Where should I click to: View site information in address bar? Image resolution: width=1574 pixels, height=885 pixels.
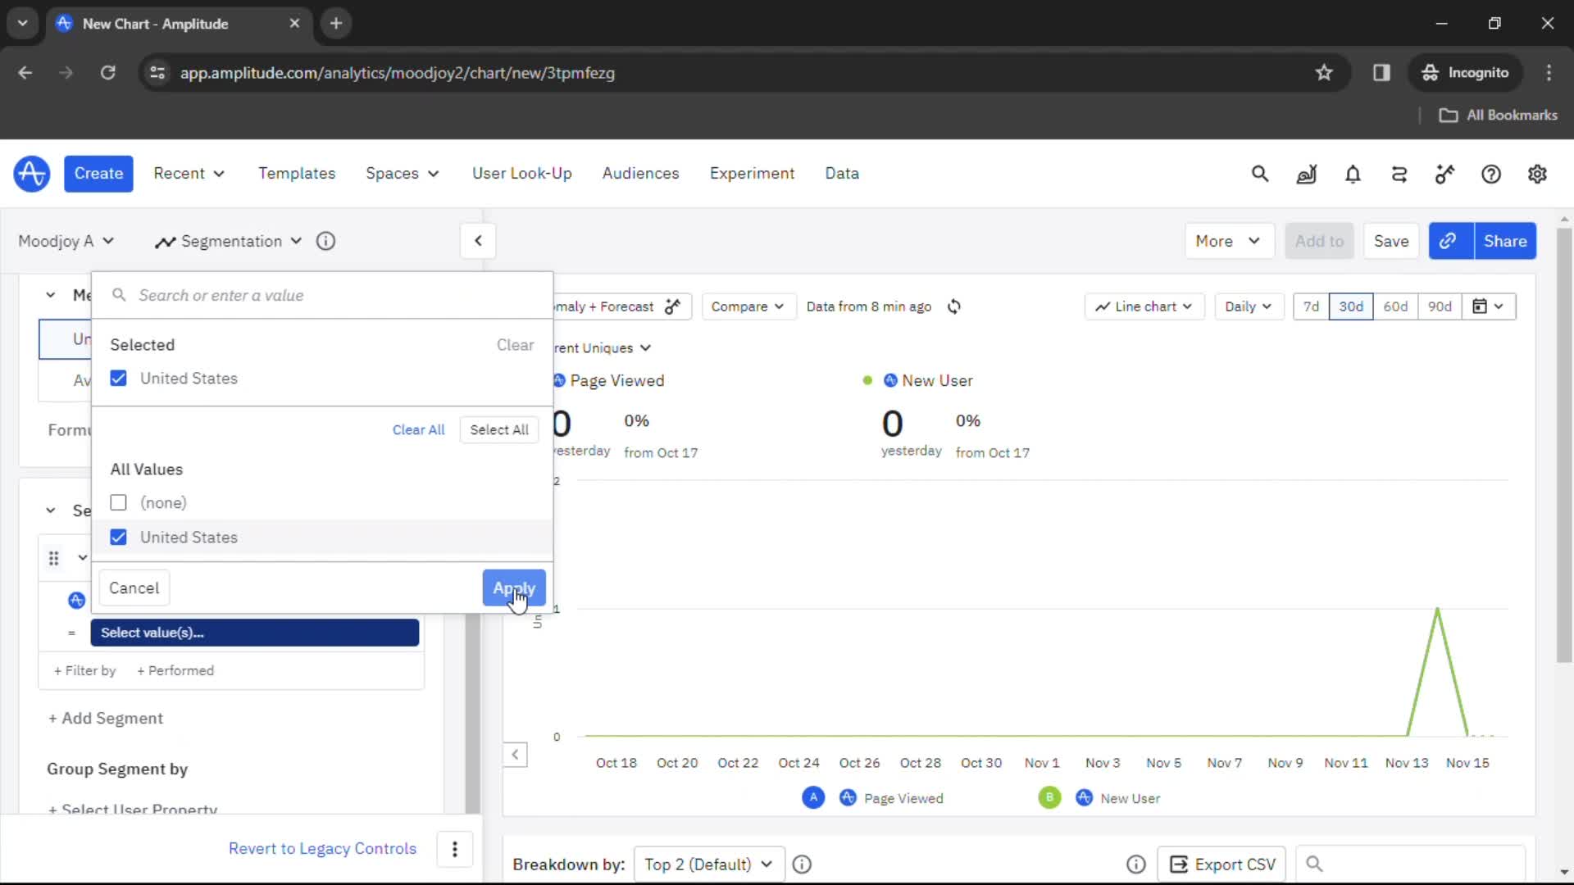coord(157,73)
